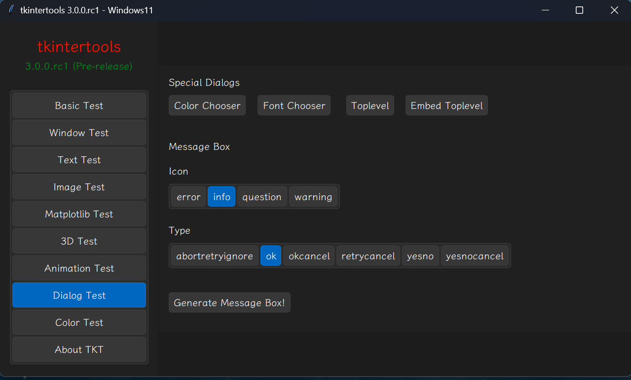Open the Color Chooser dialog
631x380 pixels.
click(207, 105)
